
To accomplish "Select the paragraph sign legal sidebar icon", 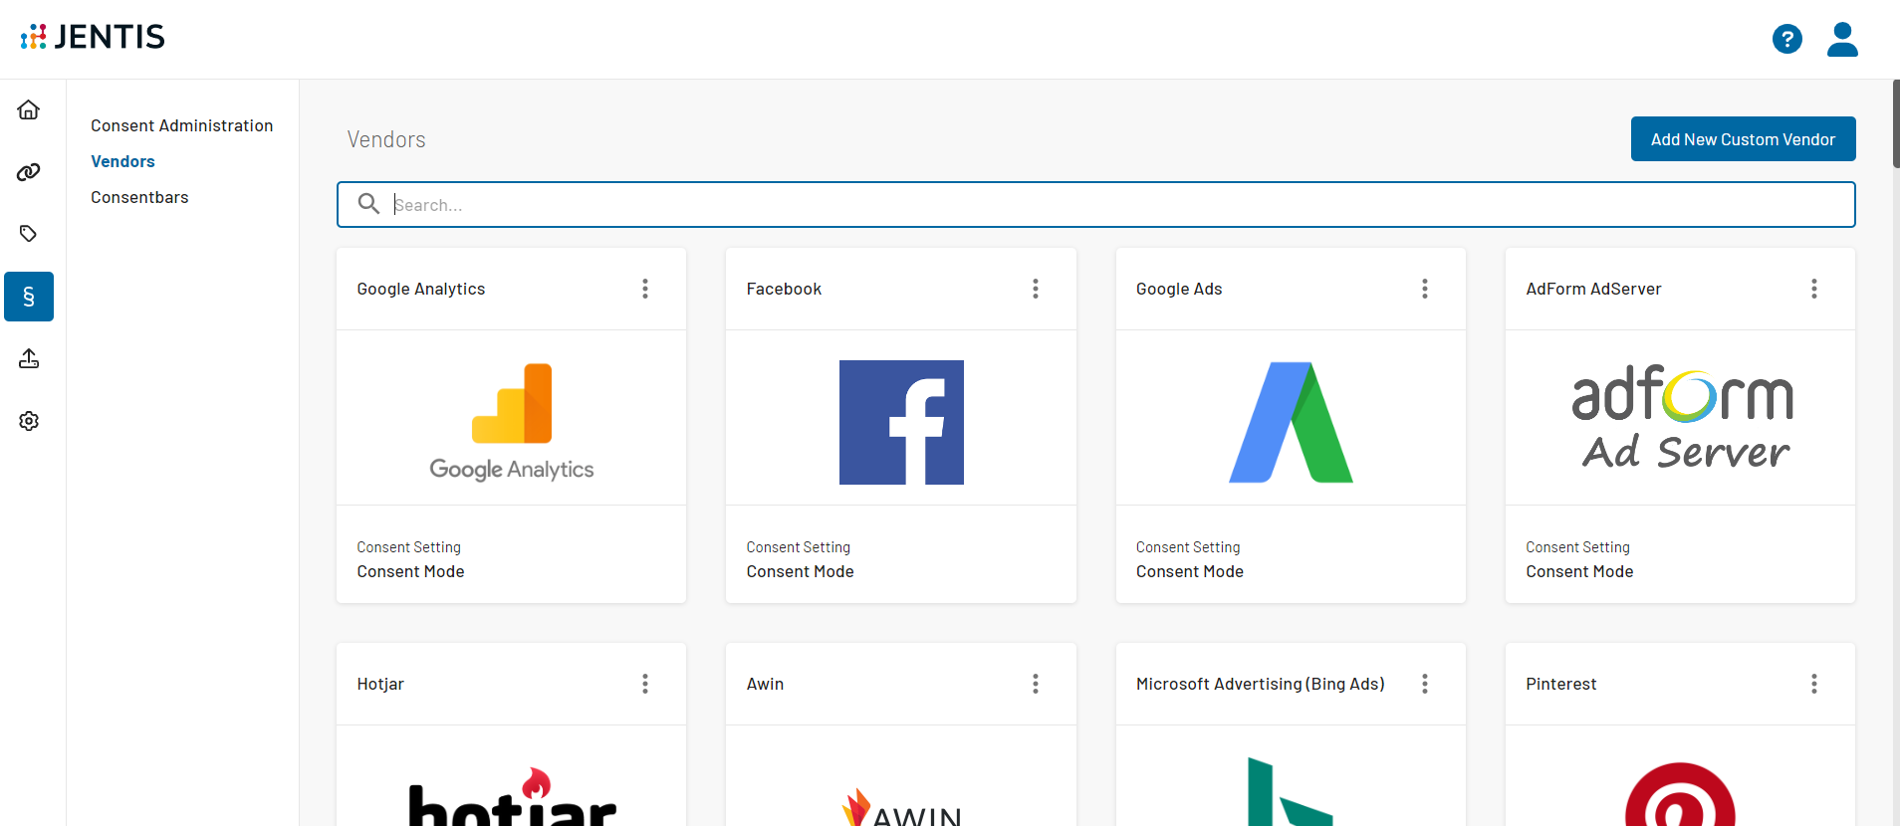I will point(29,297).
